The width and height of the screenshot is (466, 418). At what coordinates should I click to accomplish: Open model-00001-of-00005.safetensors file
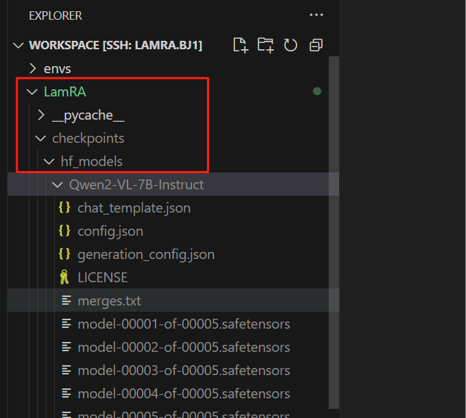coord(183,324)
